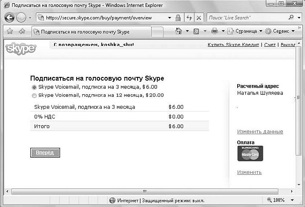Select the 12-month Voicemail subscription for $20.00
Image resolution: width=305 pixels, height=207 pixels.
point(34,95)
